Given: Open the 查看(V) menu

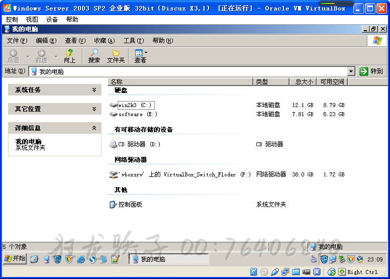Looking at the screenshot, I should (x=75, y=41).
